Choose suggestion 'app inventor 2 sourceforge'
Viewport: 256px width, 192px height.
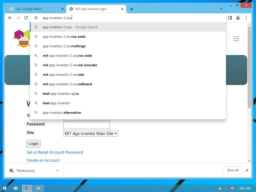click(128, 46)
